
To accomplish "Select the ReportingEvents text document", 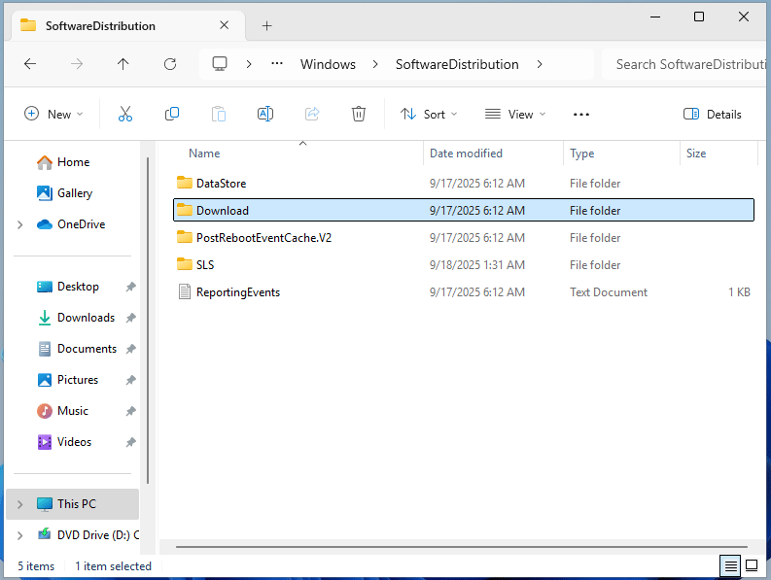I will click(237, 292).
